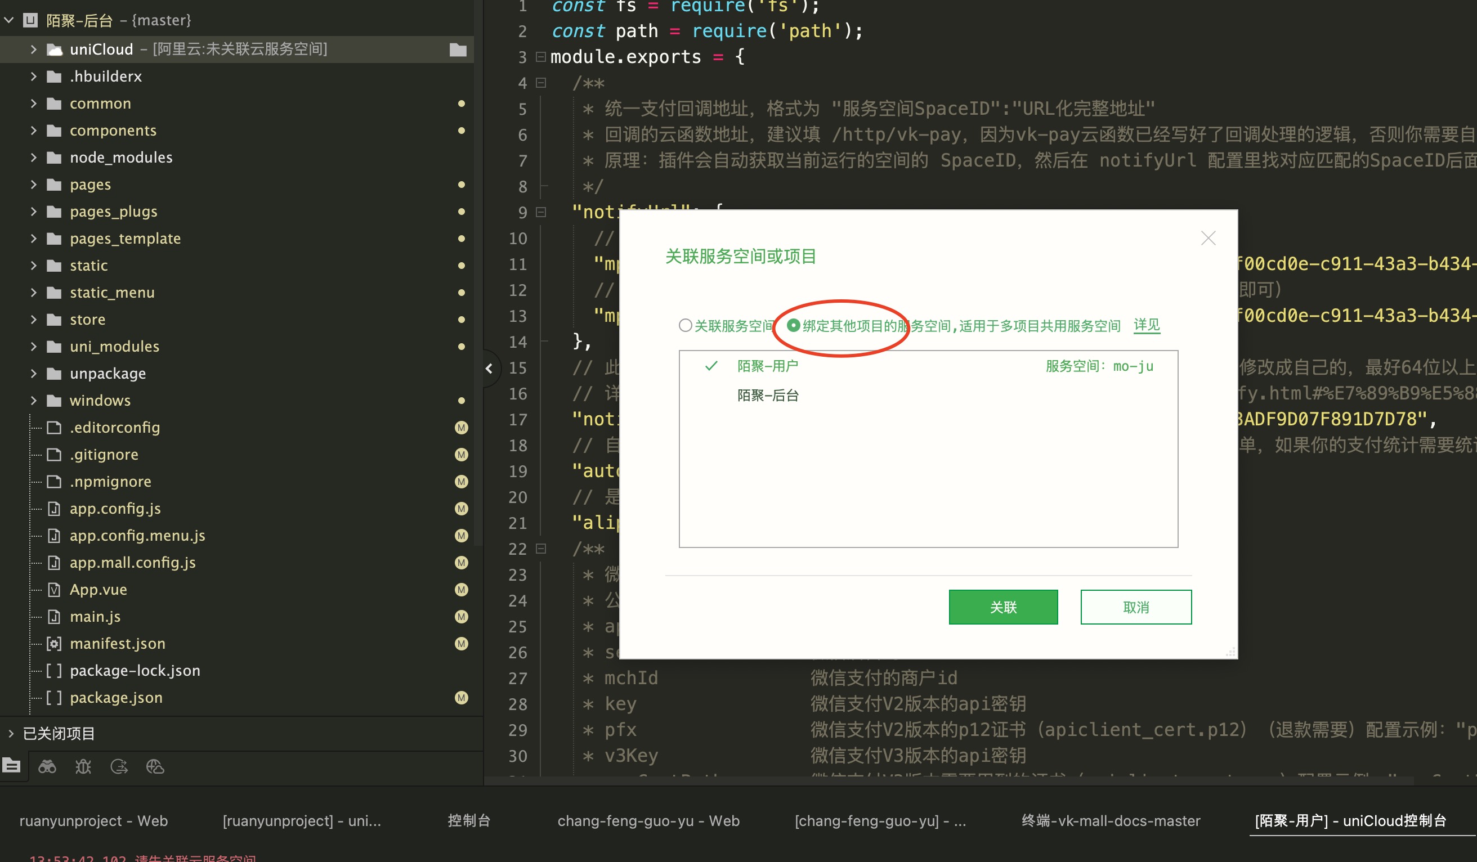Viewport: 1477px width, 862px height.
Task: Expand the 已关闭项目 section
Action: tap(11, 733)
